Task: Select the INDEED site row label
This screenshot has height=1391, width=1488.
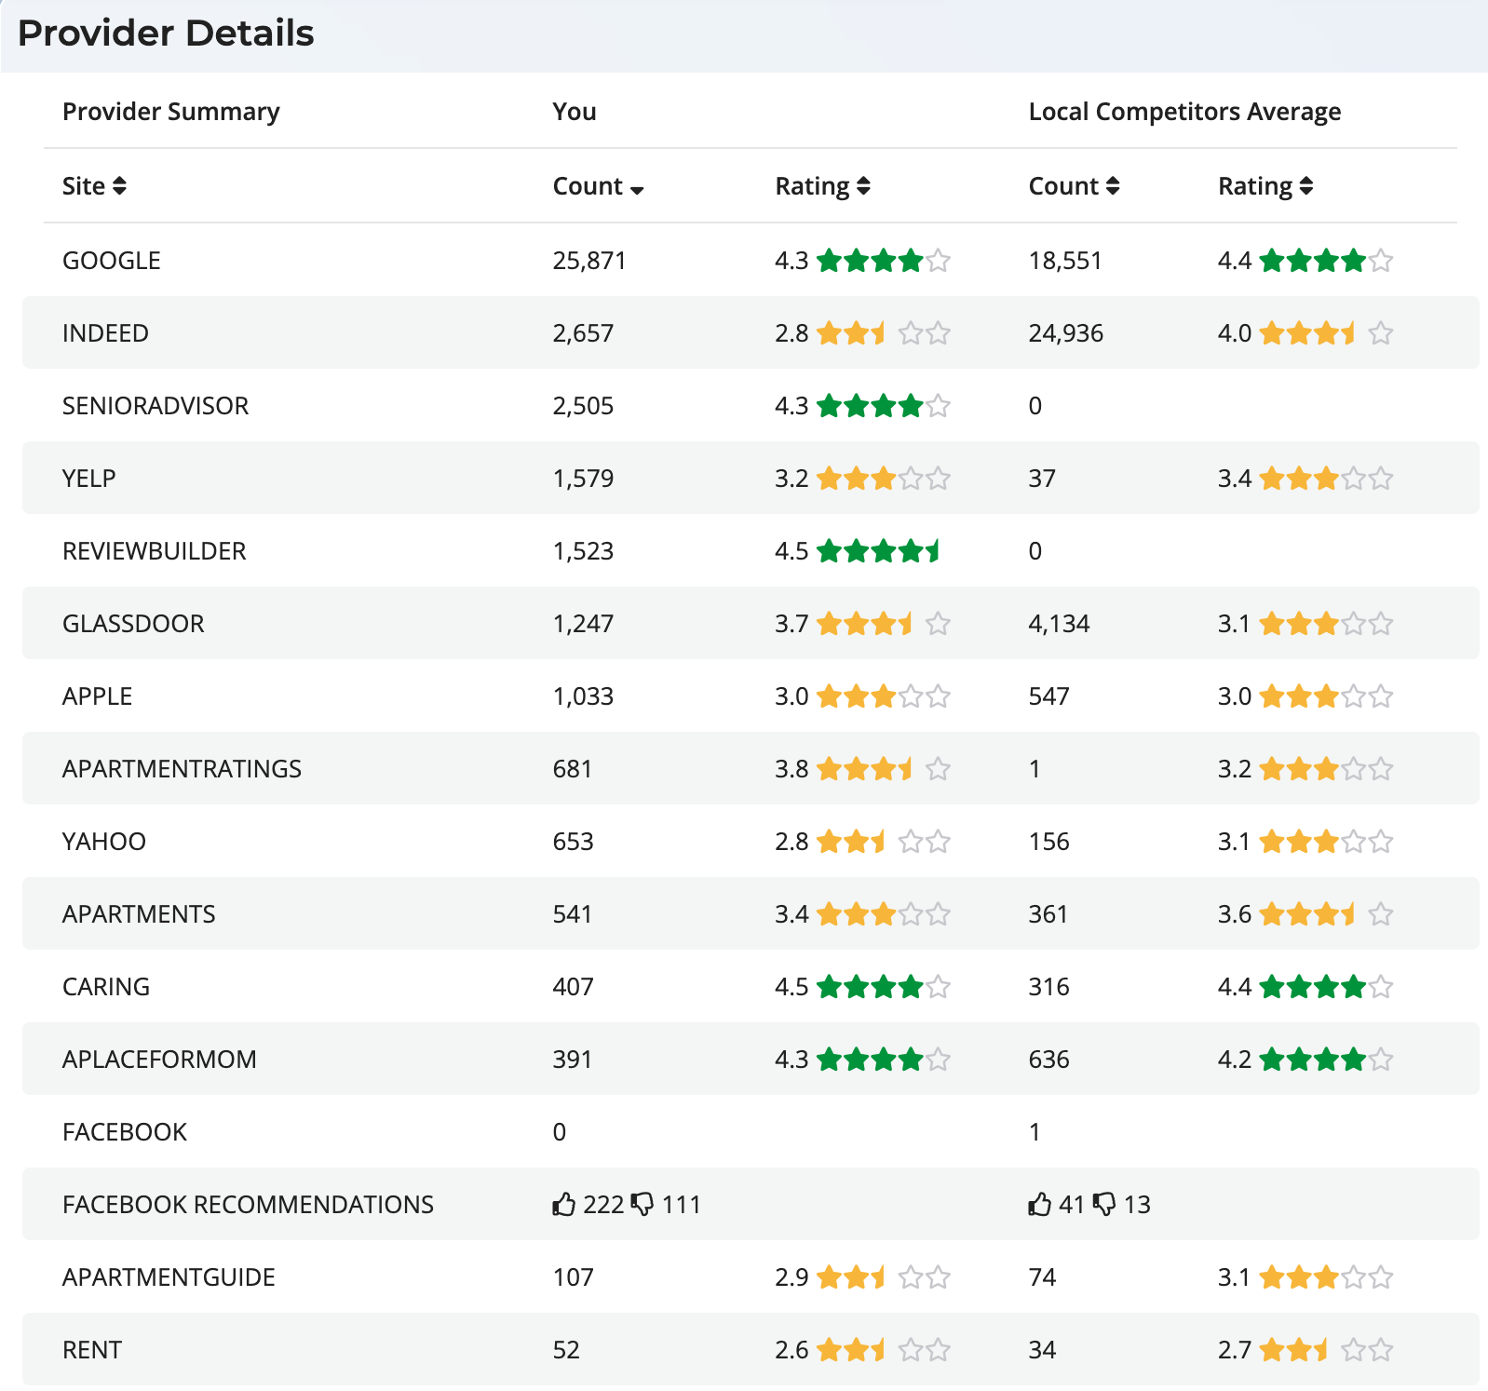Action: pyautogui.click(x=105, y=333)
